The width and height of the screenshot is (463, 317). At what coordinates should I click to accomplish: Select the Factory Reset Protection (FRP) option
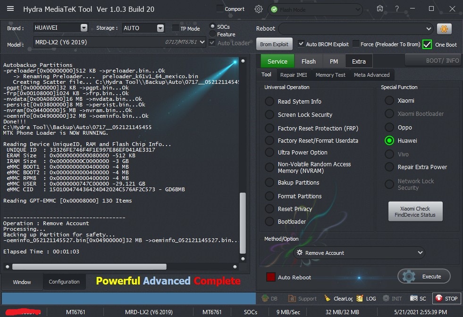[x=269, y=128]
